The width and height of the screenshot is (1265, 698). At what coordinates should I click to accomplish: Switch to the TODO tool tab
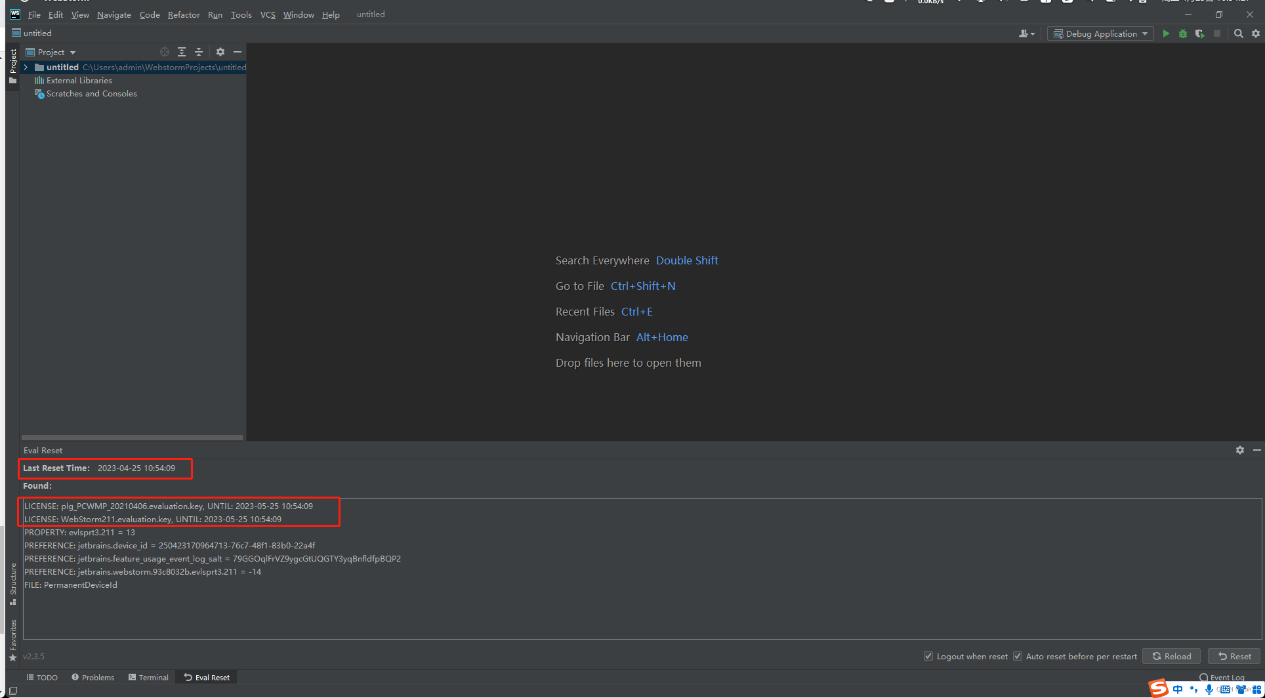tap(42, 678)
